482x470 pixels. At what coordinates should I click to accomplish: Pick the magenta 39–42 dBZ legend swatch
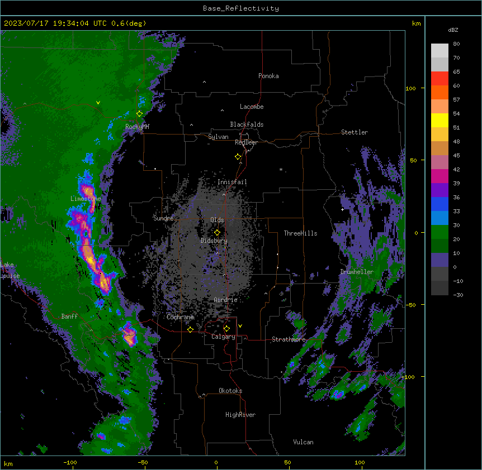pyautogui.click(x=440, y=176)
